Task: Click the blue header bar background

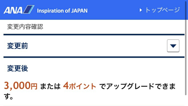Action: [113, 10]
